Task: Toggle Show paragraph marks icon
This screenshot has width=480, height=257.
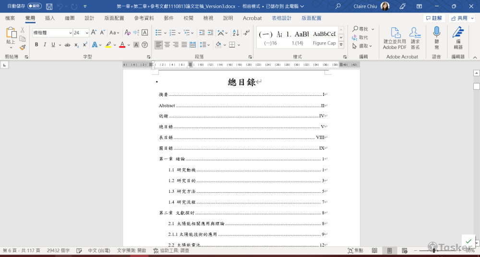Action: [x=246, y=33]
